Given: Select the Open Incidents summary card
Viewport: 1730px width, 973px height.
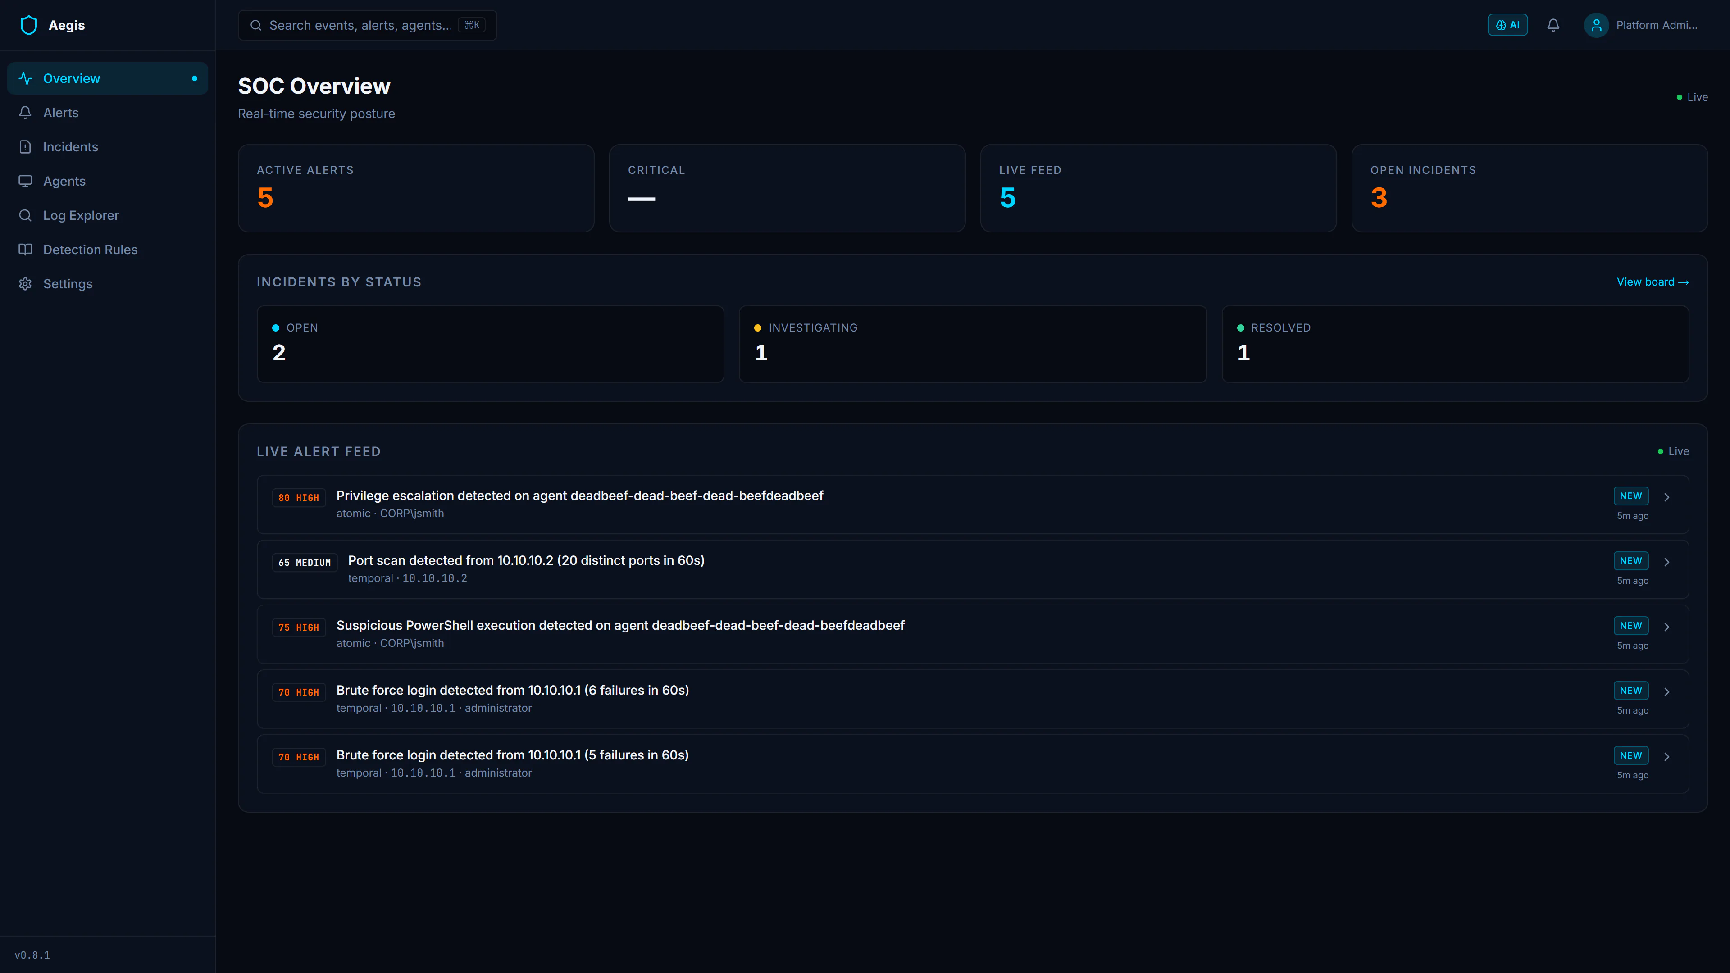Looking at the screenshot, I should pos(1530,188).
